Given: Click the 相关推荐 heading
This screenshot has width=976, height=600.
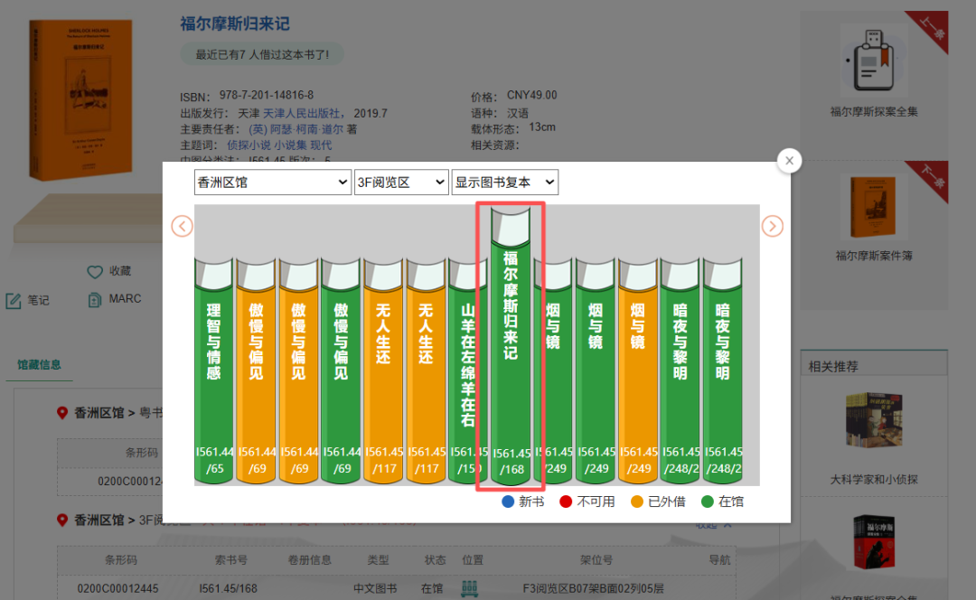Looking at the screenshot, I should click(x=833, y=367).
